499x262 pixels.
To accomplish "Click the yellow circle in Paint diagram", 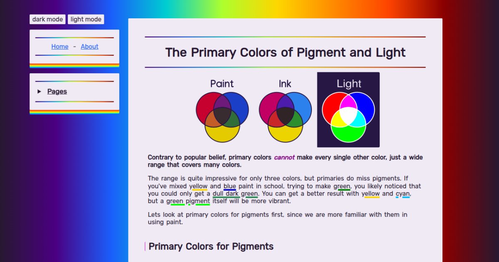I will 222,134.
